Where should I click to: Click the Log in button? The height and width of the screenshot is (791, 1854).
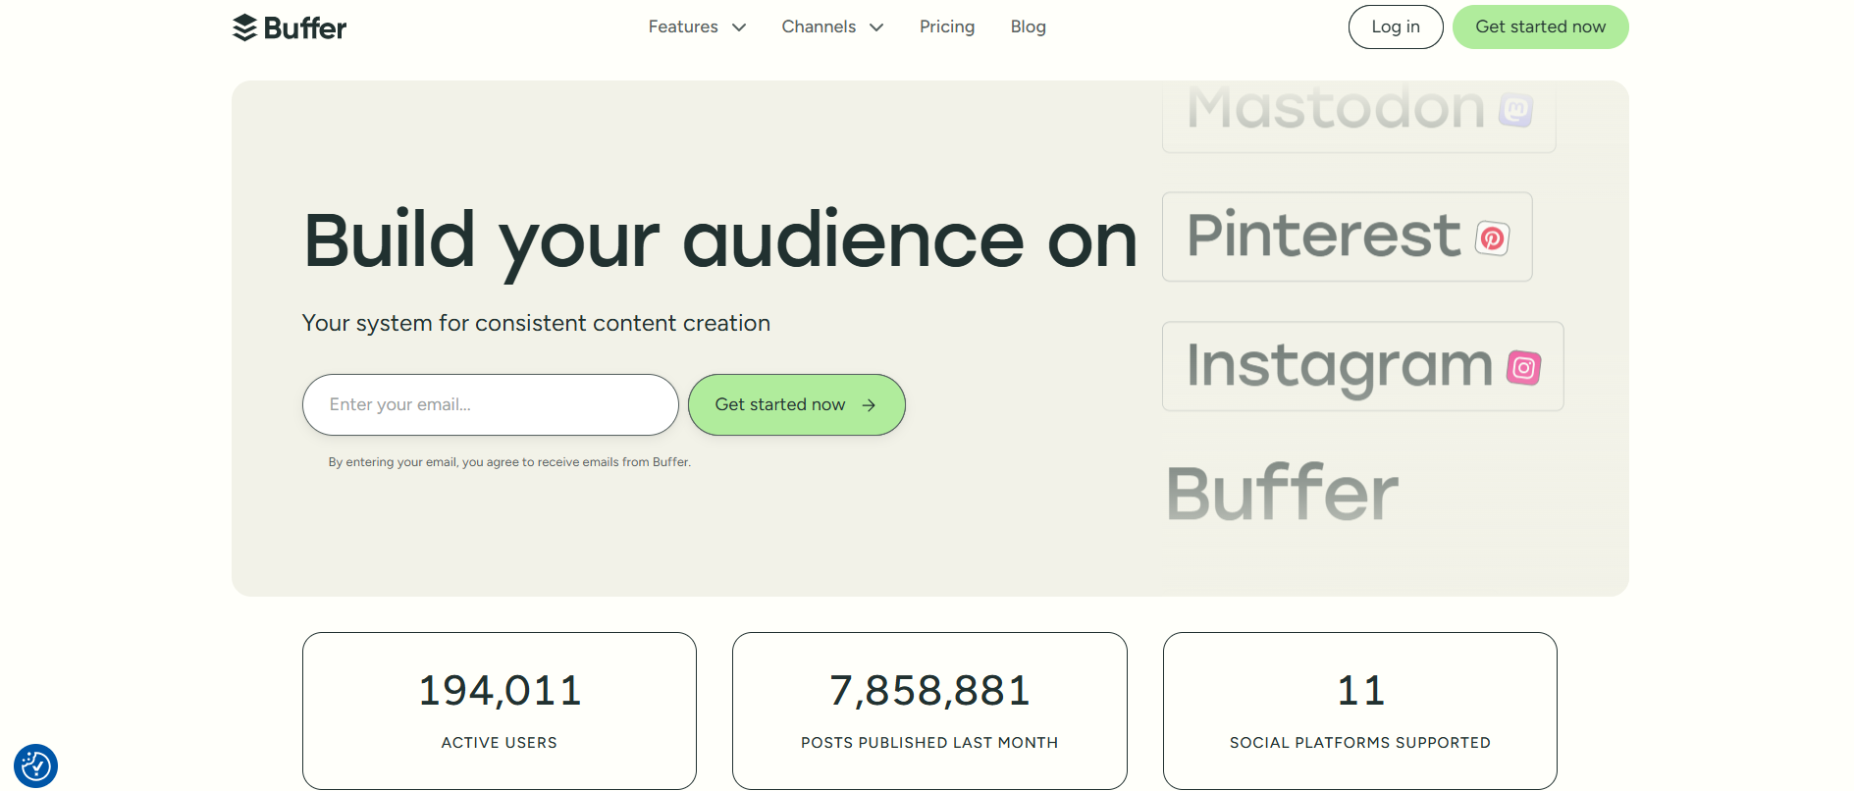coord(1396,26)
